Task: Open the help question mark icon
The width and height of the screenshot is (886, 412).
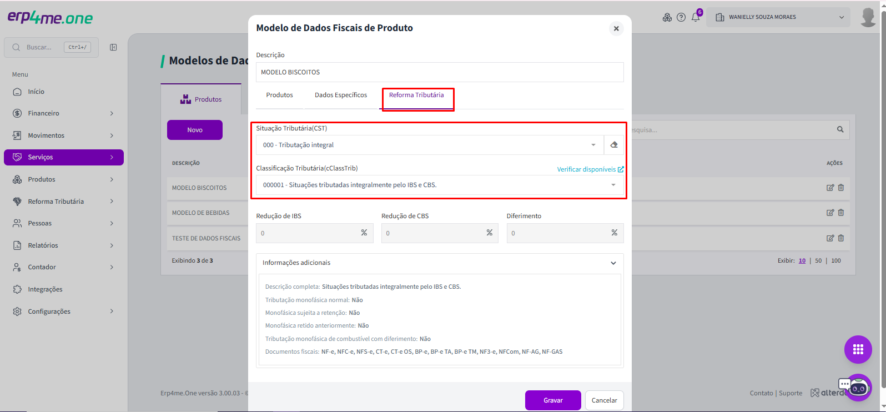Action: pyautogui.click(x=681, y=17)
